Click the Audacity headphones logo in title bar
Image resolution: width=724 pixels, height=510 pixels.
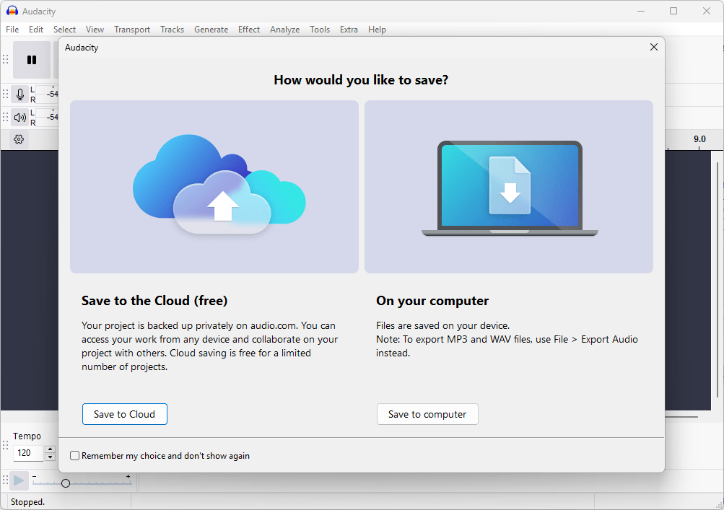coord(12,11)
